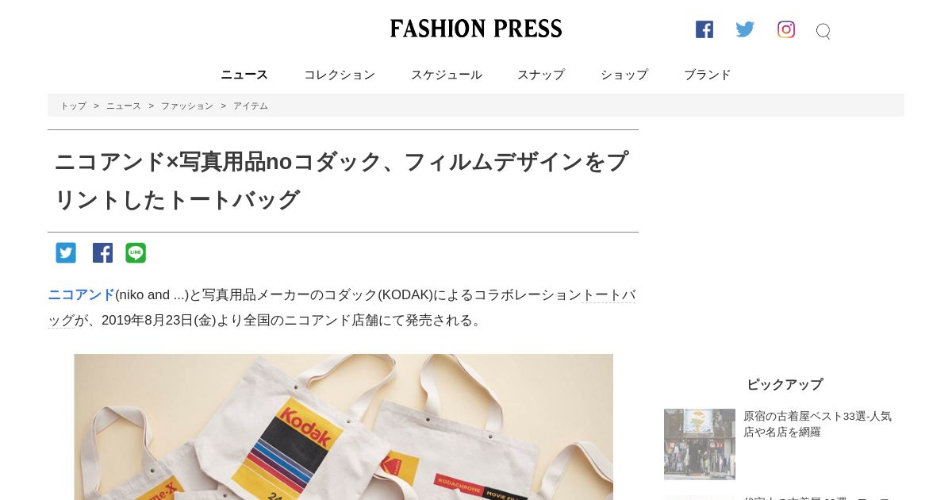Open the コレクション menu item
The image size is (952, 500).
point(340,75)
